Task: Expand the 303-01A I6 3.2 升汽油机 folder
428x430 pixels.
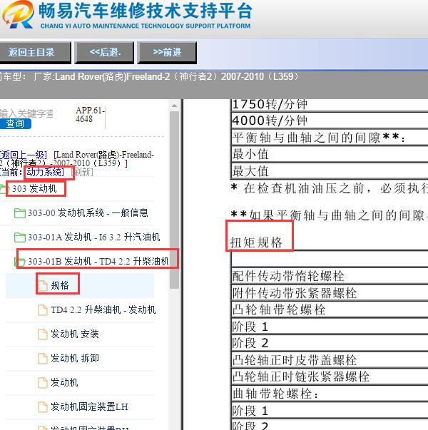Action: point(94,237)
